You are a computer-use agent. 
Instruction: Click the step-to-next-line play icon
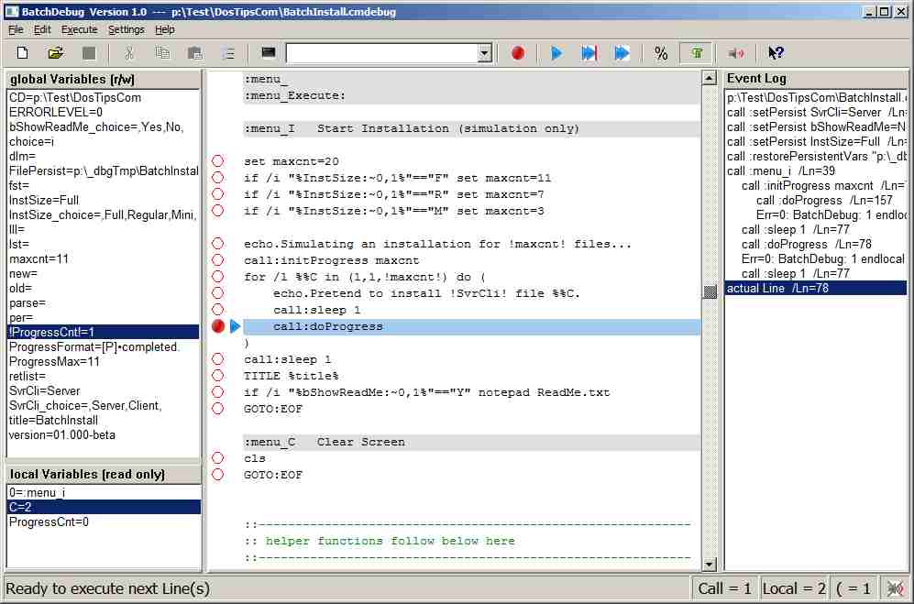pyautogui.click(x=589, y=53)
